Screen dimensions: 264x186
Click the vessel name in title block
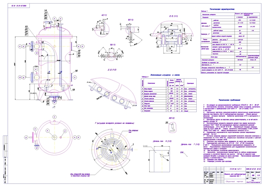pyautogui.click(x=235, y=175)
